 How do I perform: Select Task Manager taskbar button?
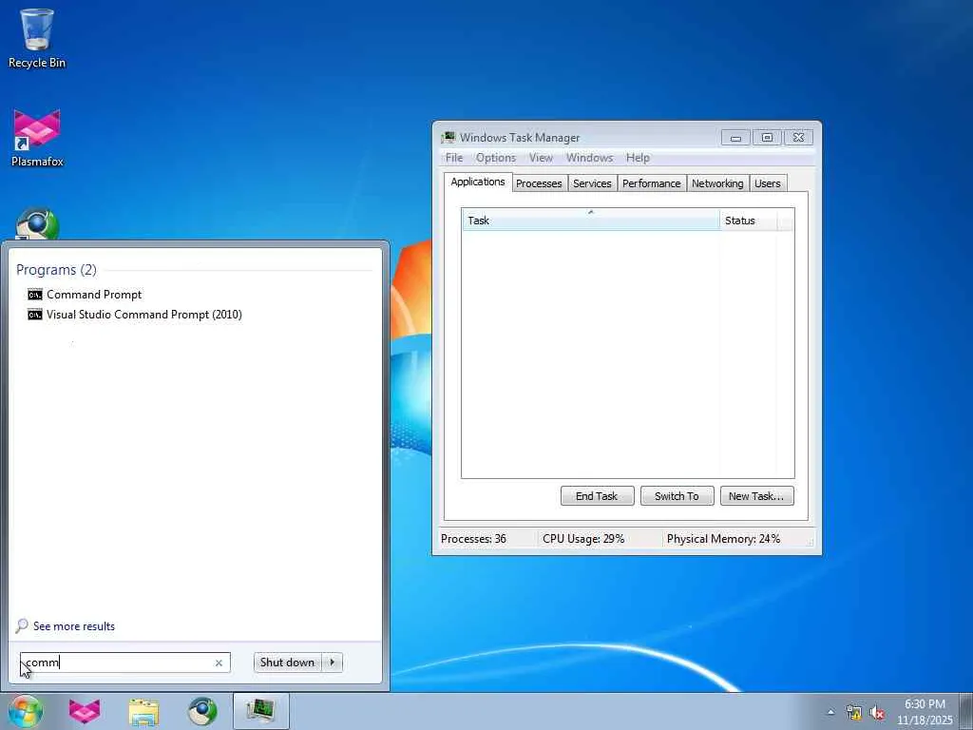pyautogui.click(x=261, y=711)
